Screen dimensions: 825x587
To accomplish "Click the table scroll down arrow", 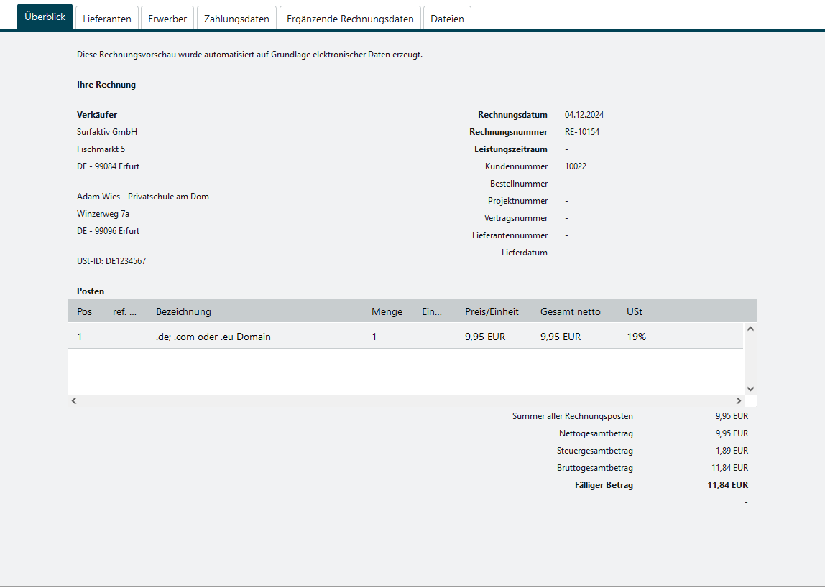I will [750, 388].
